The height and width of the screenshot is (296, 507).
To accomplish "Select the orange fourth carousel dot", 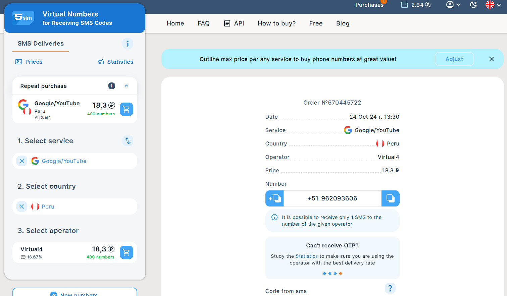I will click(x=341, y=274).
